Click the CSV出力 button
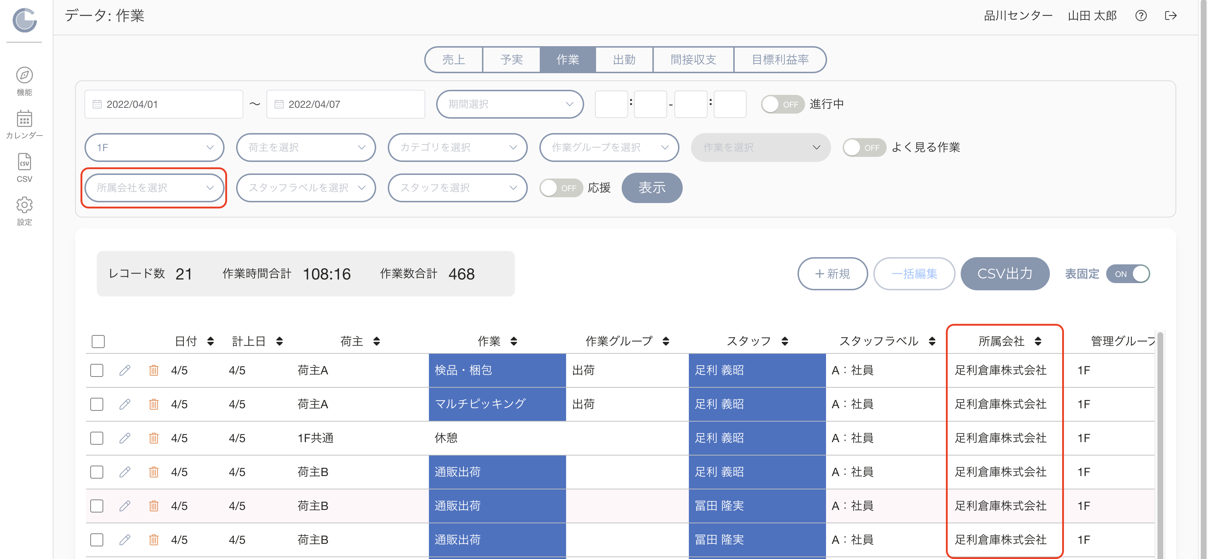1208x559 pixels. (1004, 274)
